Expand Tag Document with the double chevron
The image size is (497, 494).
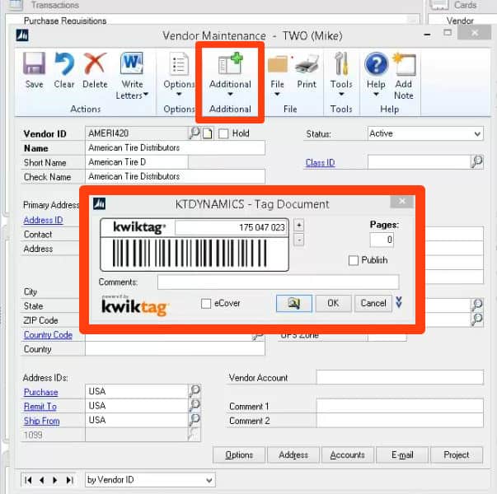coord(399,302)
